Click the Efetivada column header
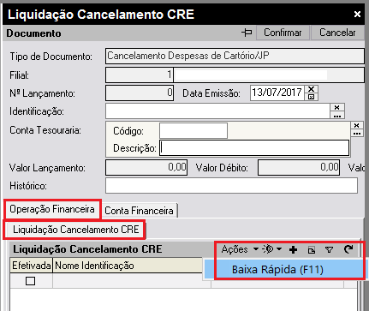The height and width of the screenshot is (311, 369). click(x=32, y=266)
